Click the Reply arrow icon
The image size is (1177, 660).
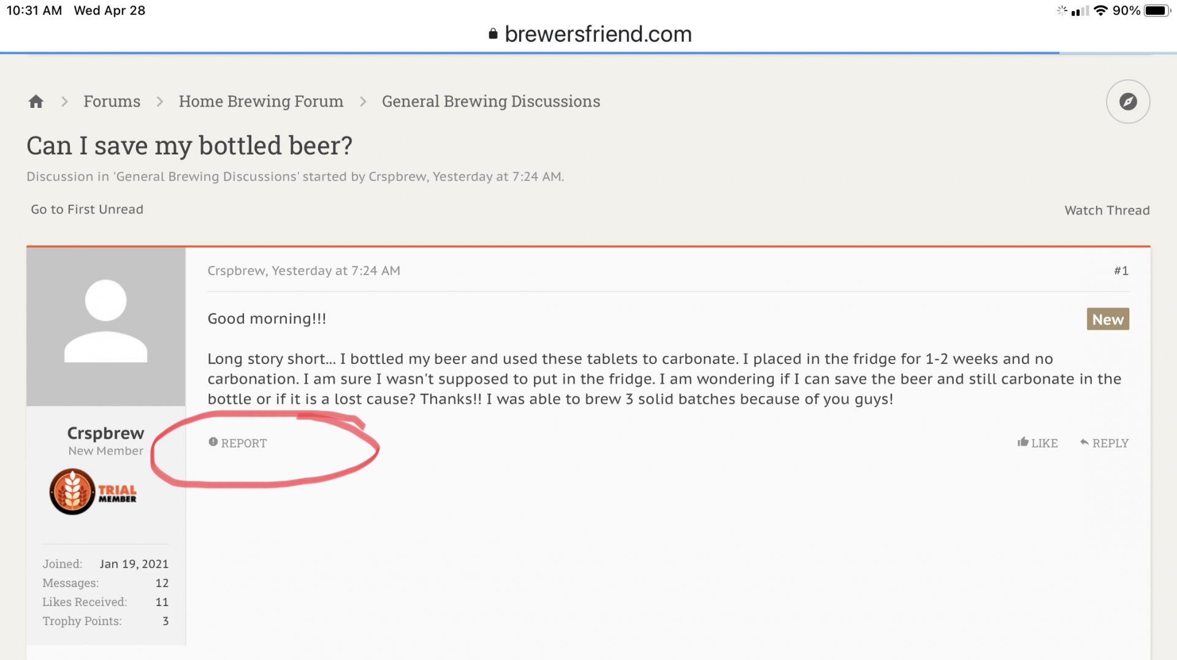pyautogui.click(x=1084, y=442)
